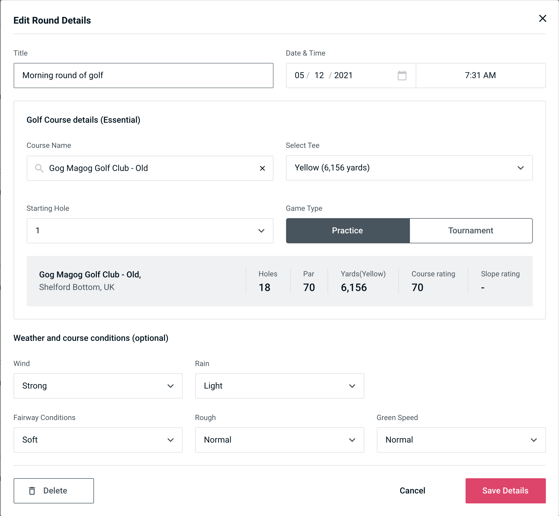Select the Rough dropdown menu
The image size is (559, 516).
(x=280, y=440)
